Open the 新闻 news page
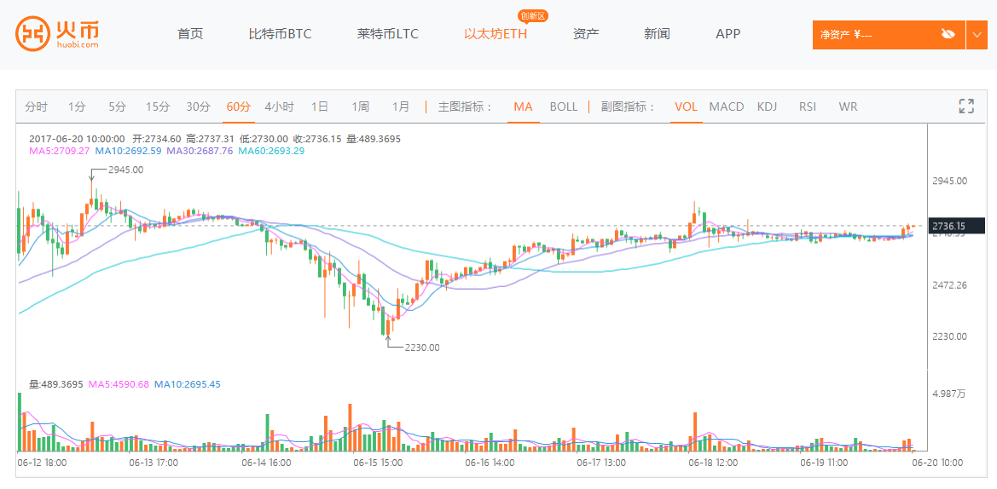This screenshot has width=997, height=489. [657, 34]
